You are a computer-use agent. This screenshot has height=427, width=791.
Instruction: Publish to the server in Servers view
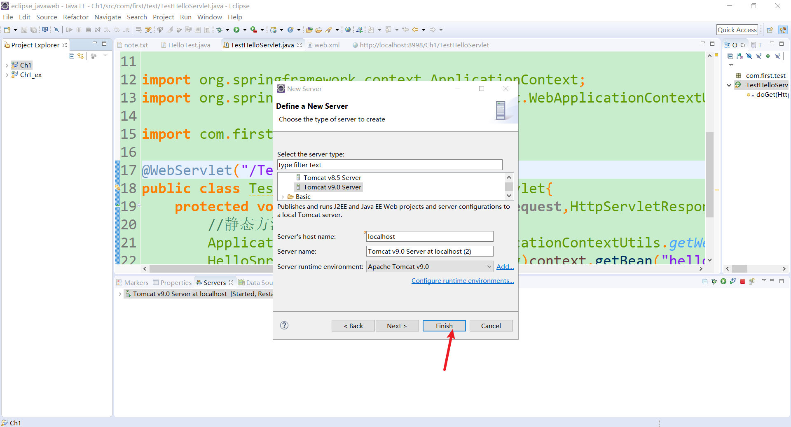click(752, 282)
